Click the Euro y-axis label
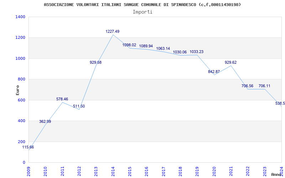The image size is (285, 178). (17, 90)
